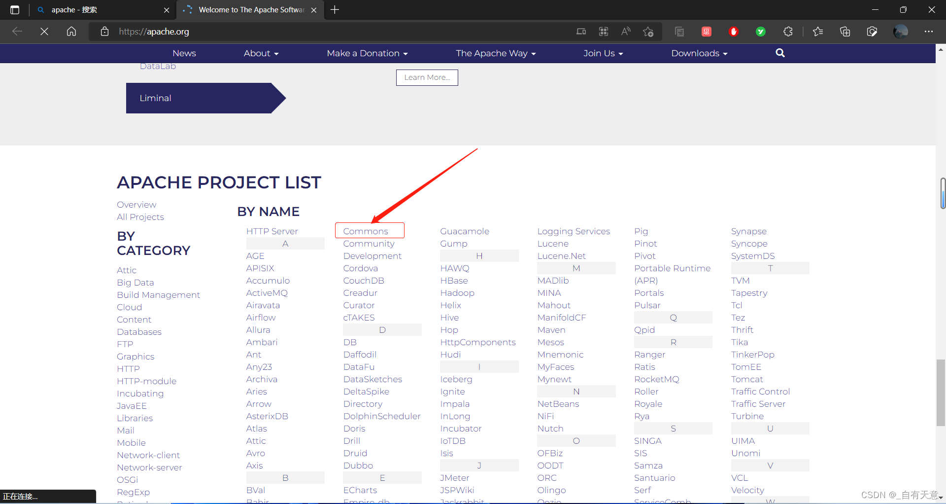Open the News menu item

184,53
